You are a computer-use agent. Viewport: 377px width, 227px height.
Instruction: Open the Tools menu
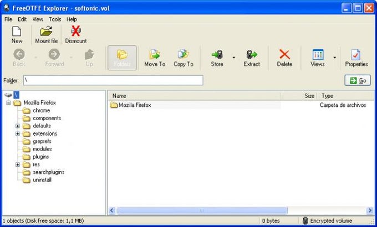[x=55, y=19]
